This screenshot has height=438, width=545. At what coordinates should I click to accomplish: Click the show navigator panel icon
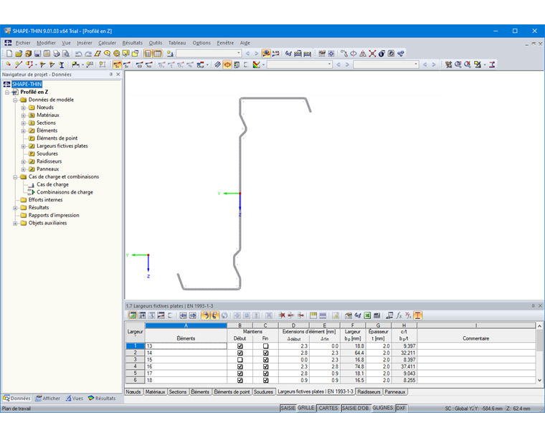pyautogui.click(x=148, y=54)
